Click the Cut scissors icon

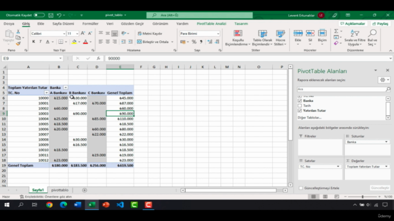18,31
